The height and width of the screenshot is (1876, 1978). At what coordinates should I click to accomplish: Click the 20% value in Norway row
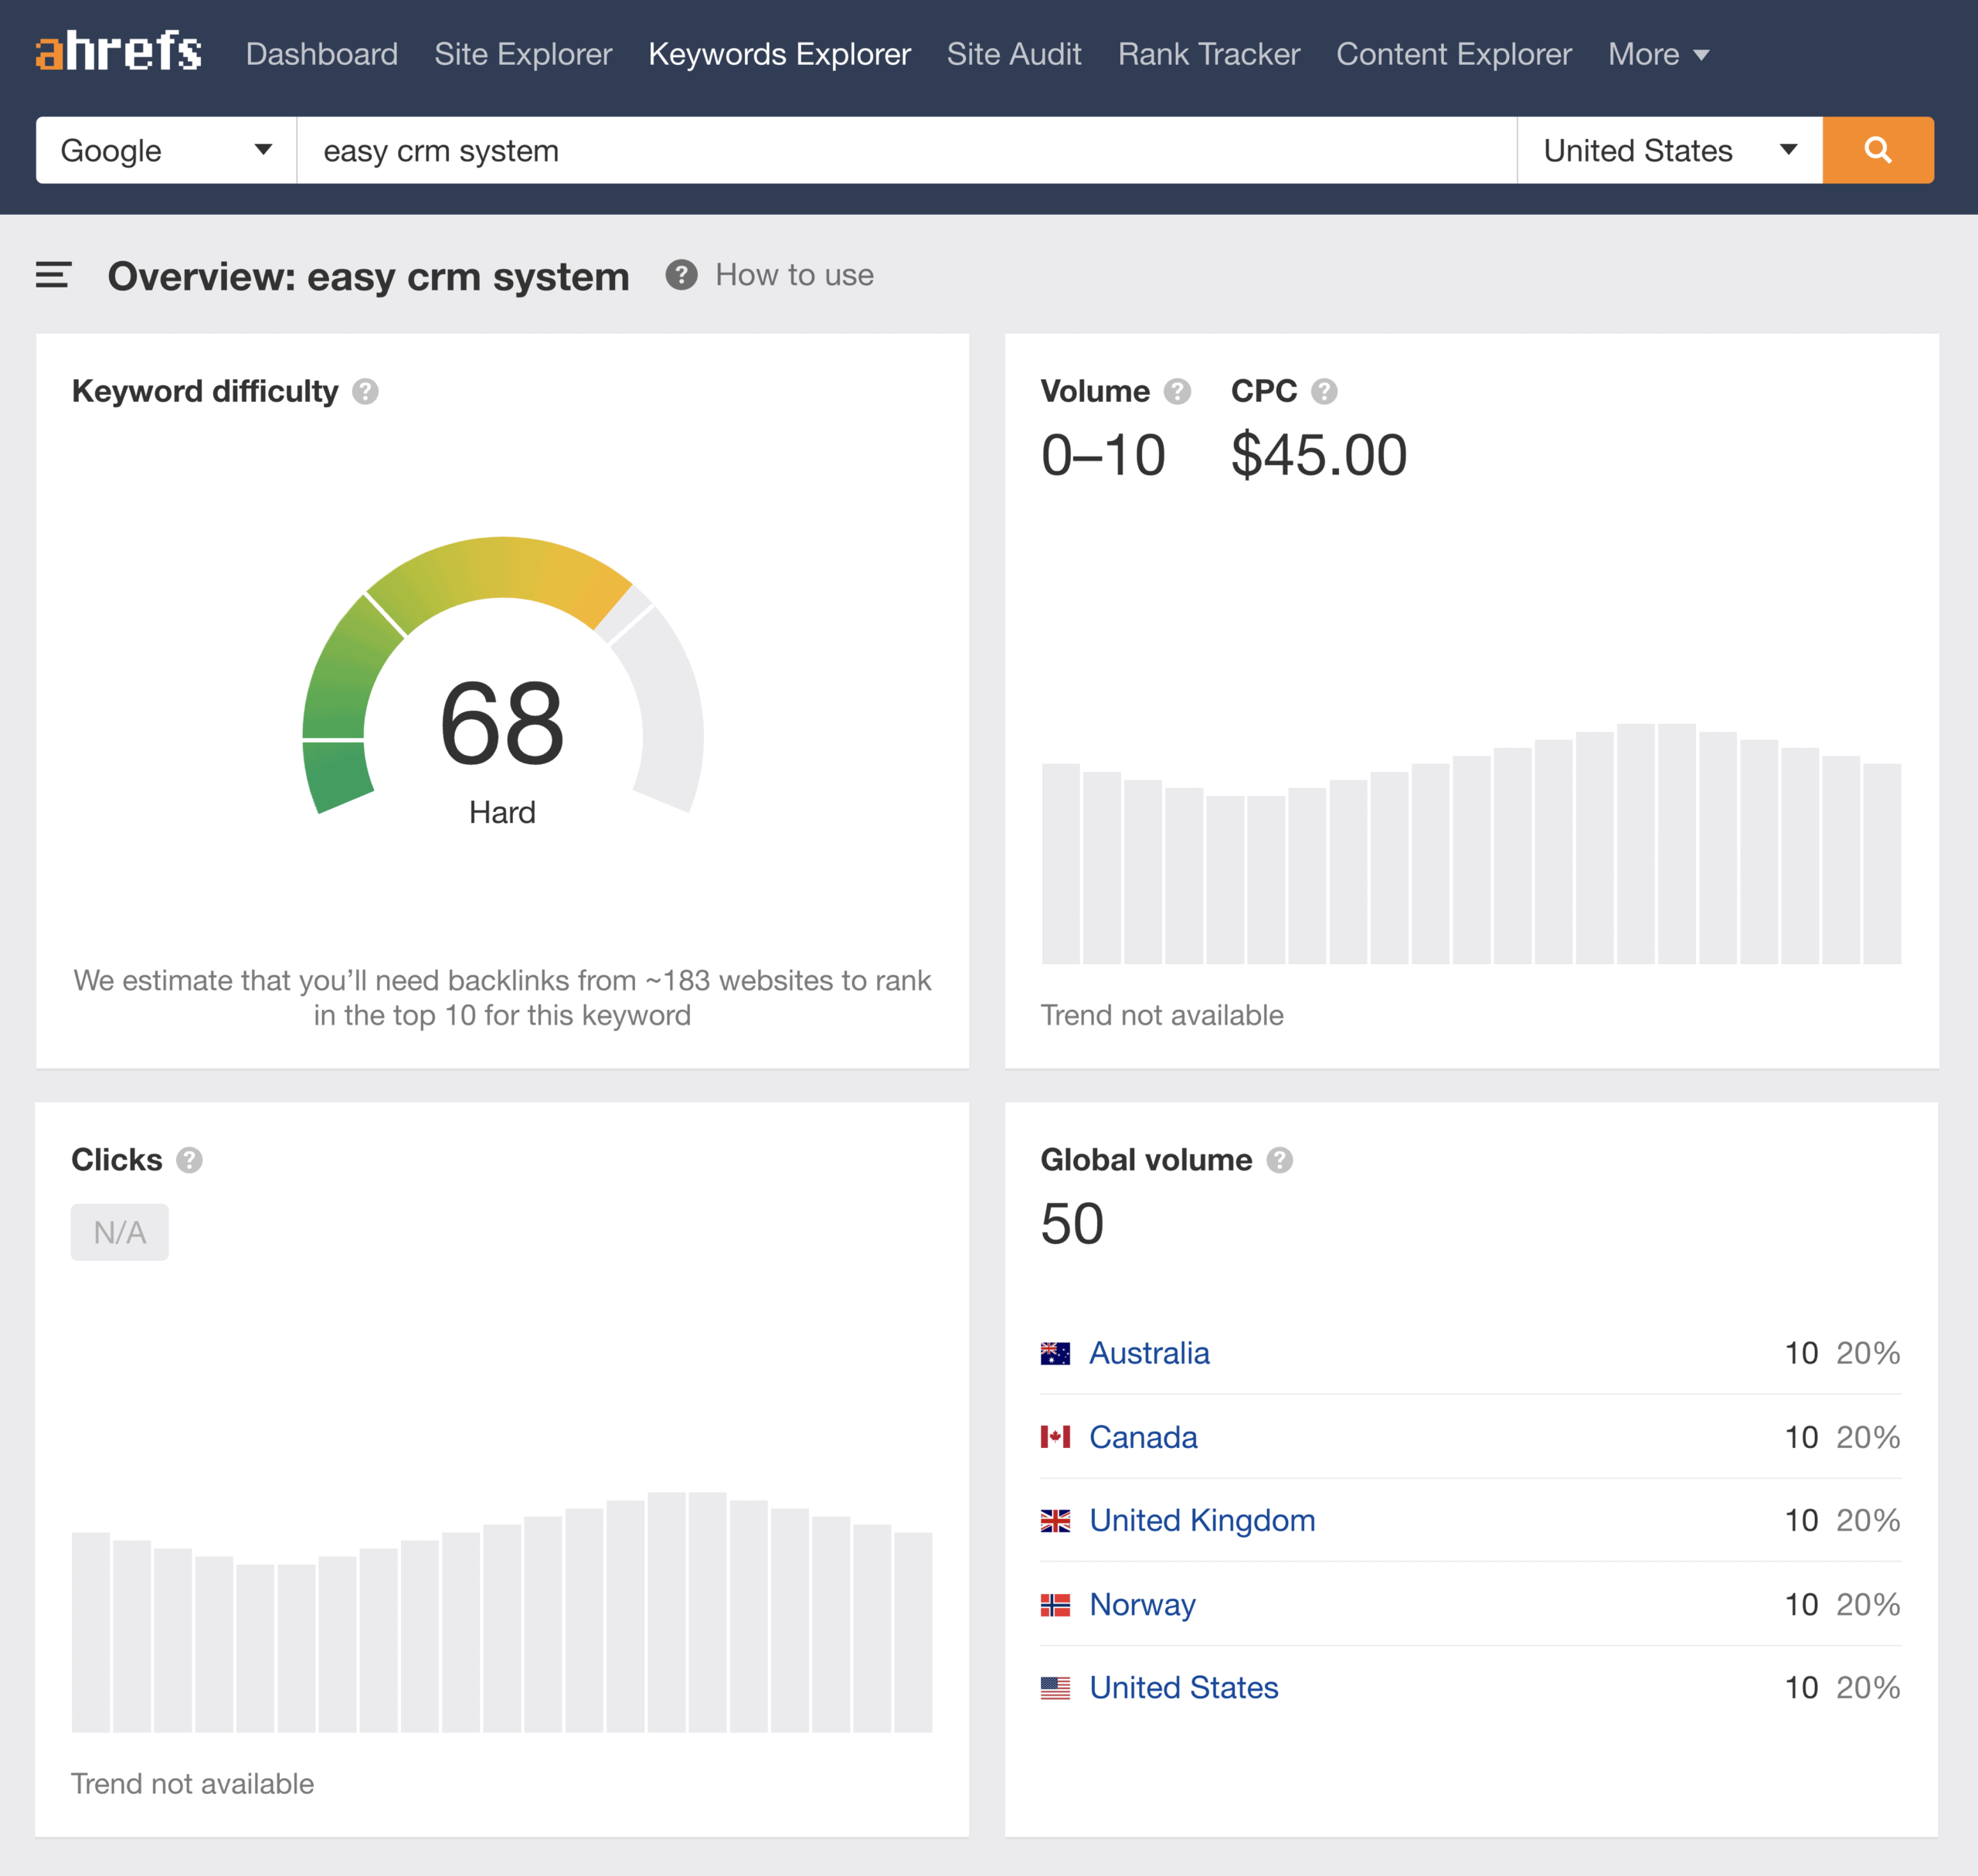pyautogui.click(x=1868, y=1604)
